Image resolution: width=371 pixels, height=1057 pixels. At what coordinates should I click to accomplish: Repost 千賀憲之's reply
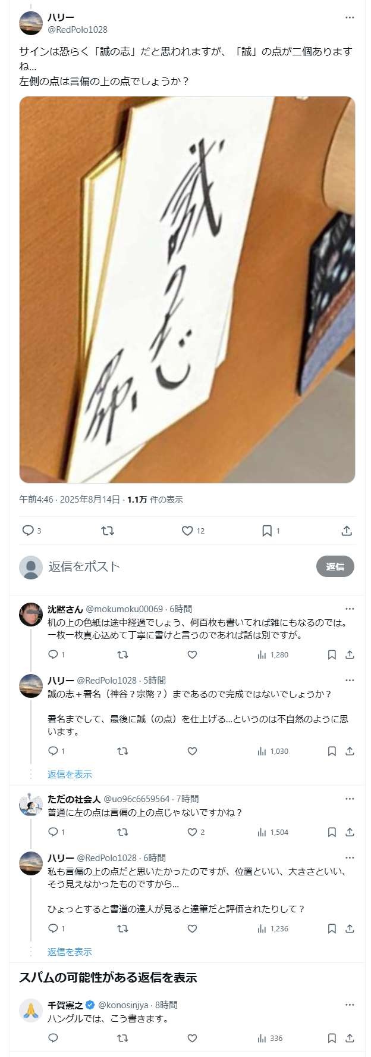pyautogui.click(x=122, y=1038)
